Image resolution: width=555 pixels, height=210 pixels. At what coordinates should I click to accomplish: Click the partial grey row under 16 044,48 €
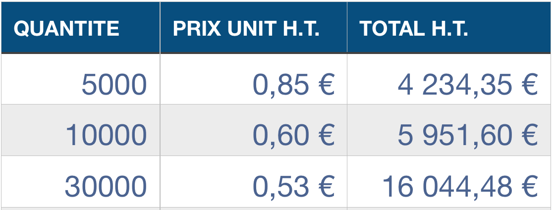pos(449,209)
